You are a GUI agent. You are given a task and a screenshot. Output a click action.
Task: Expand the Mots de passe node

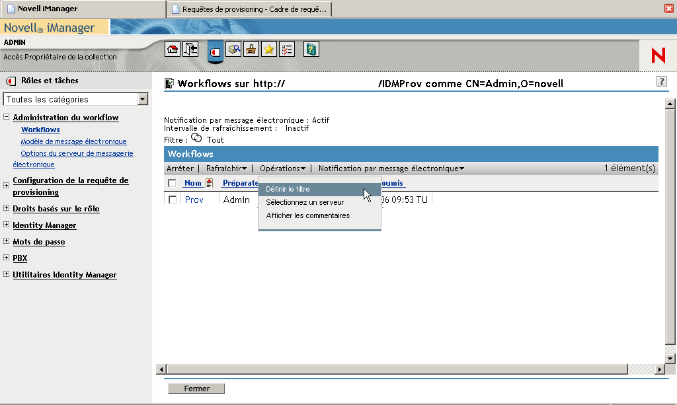pyautogui.click(x=7, y=240)
